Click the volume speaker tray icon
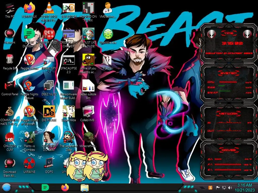 tap(230, 187)
